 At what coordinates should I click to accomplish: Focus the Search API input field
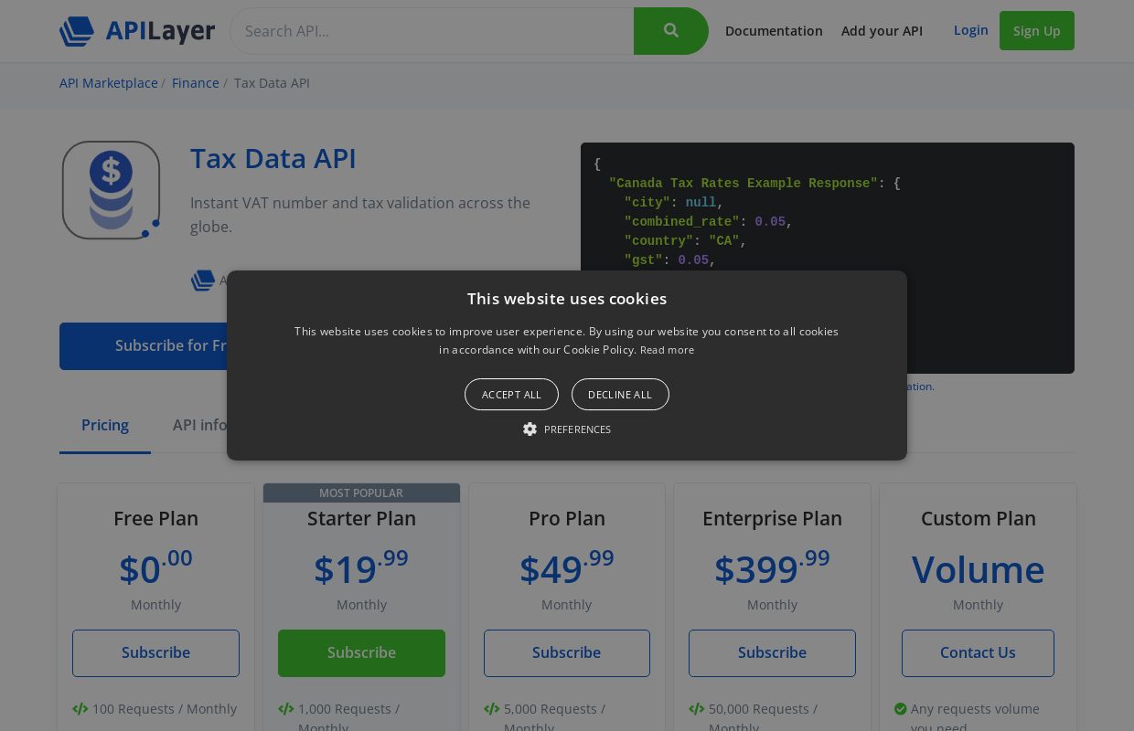432,31
